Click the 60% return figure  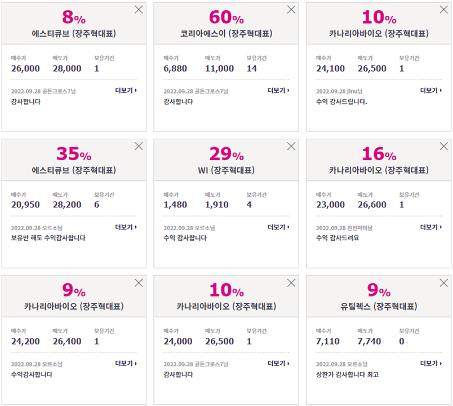coord(226,17)
